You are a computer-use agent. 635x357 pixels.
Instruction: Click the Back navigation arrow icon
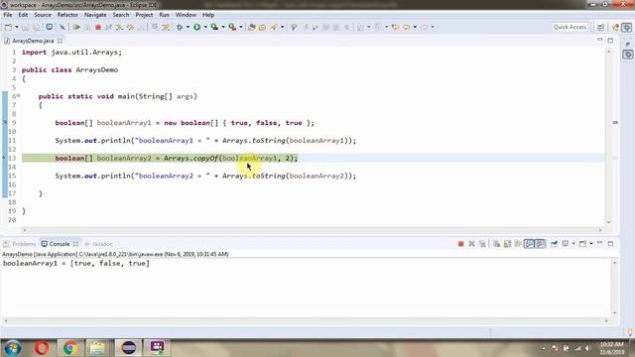pyautogui.click(x=406, y=27)
